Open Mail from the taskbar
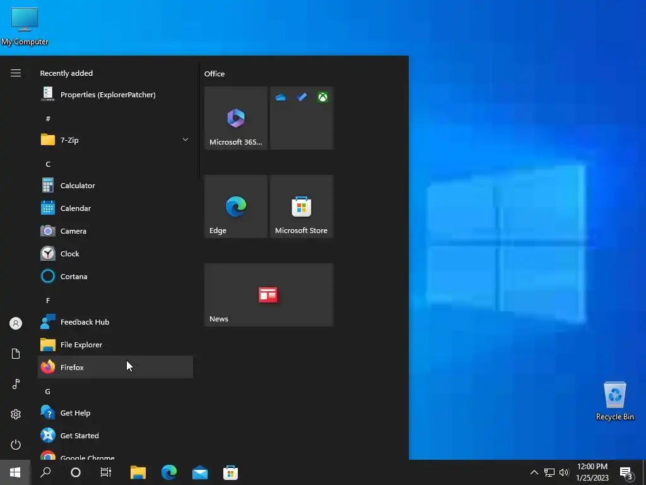The width and height of the screenshot is (646, 485). pos(200,472)
